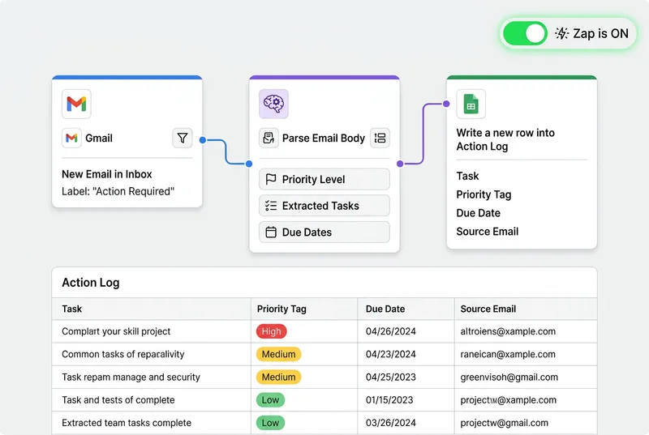Select the Extracted Tasks field
The width and height of the screenshot is (649, 435).
pos(324,206)
